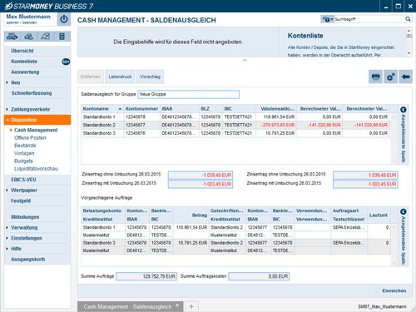Select Cash Management in the tree
This screenshot has height=312, width=416.
click(x=36, y=130)
